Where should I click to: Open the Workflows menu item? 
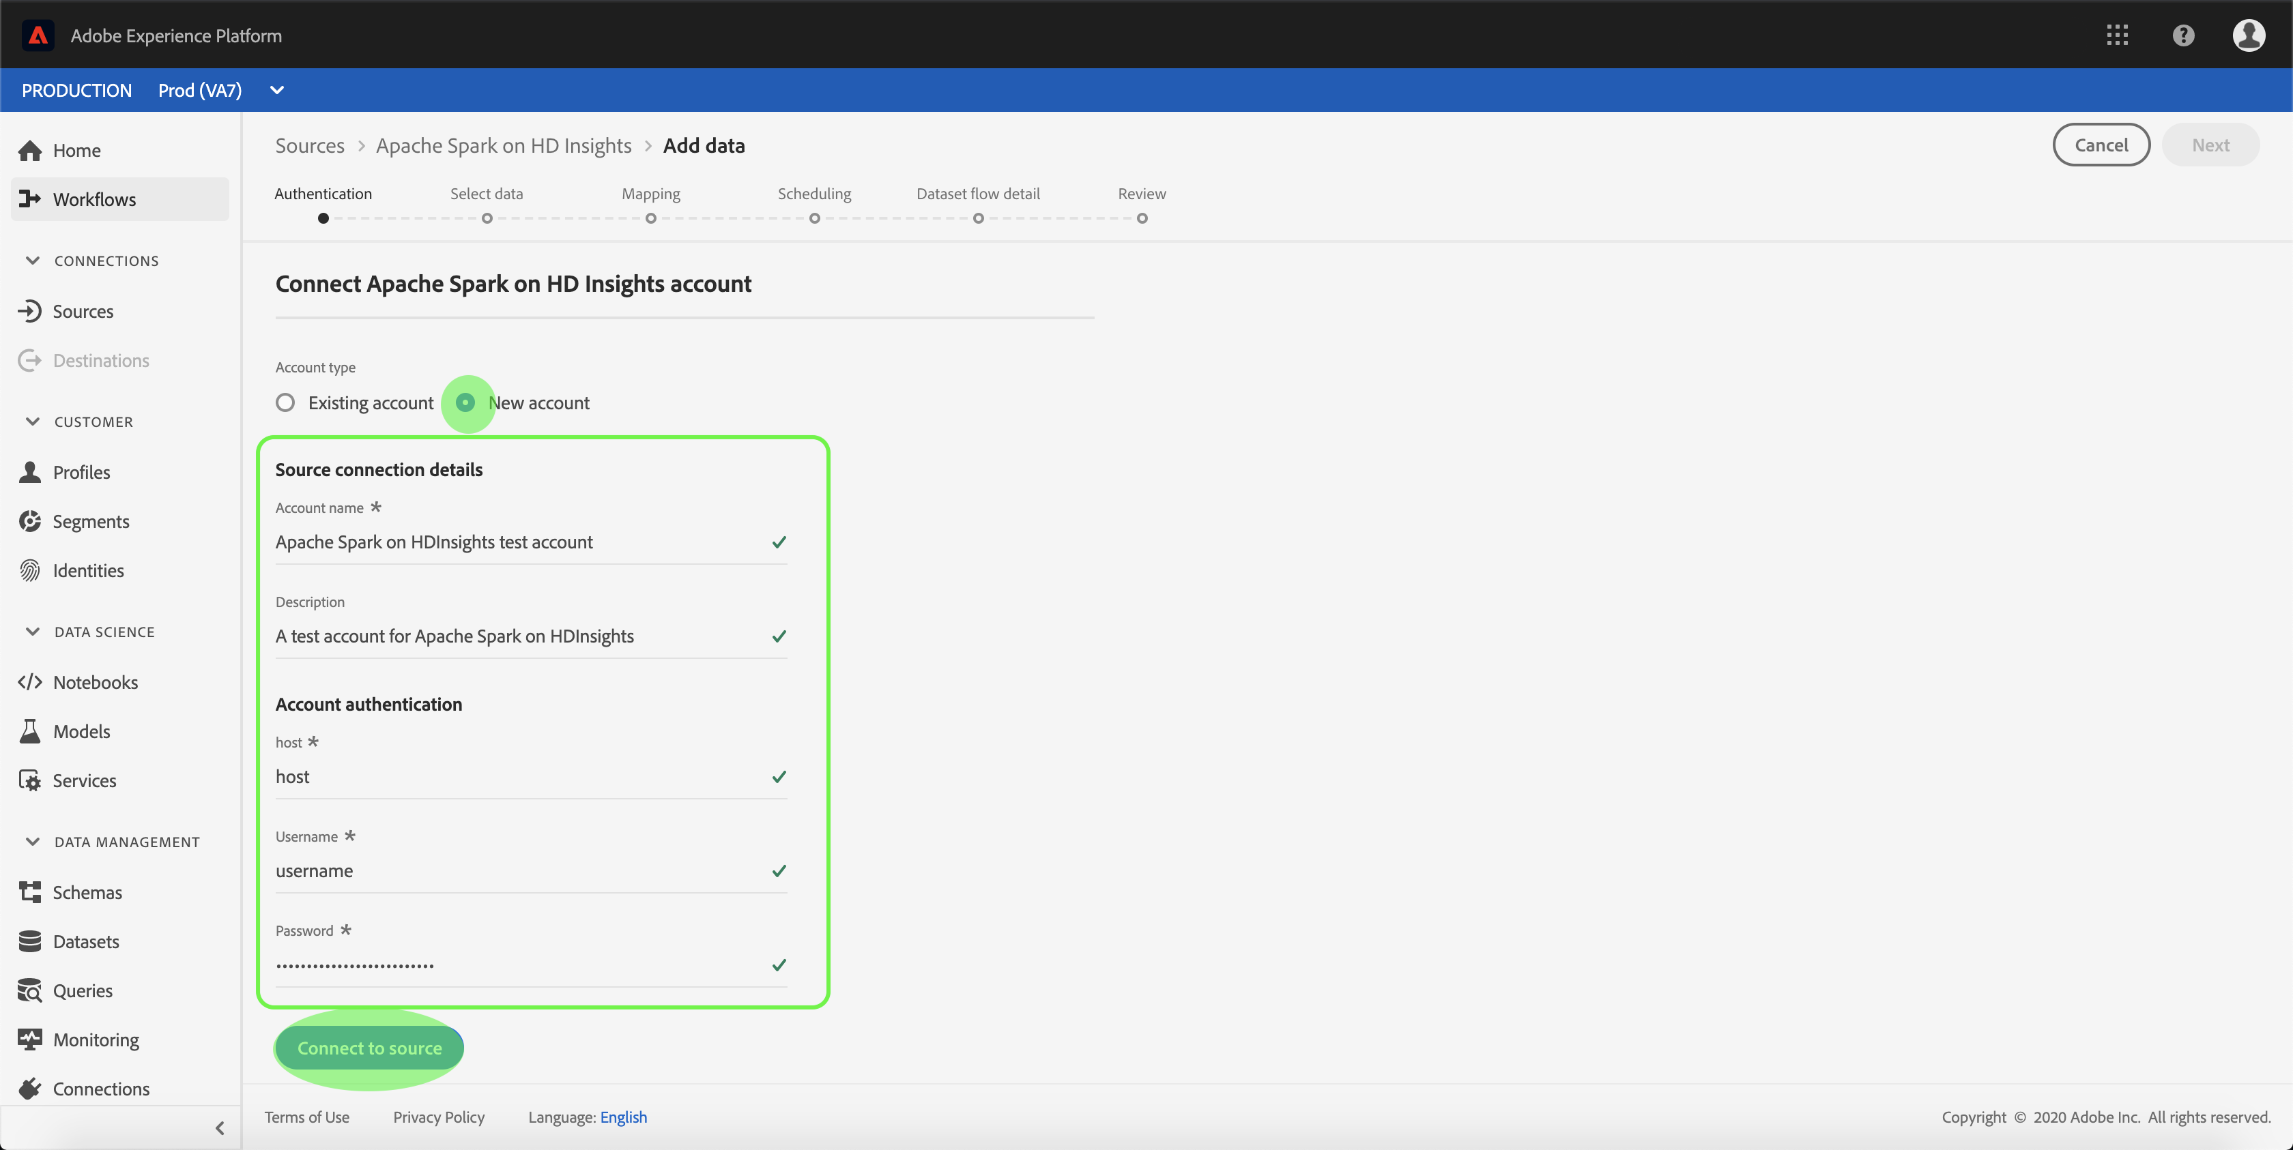(x=94, y=199)
